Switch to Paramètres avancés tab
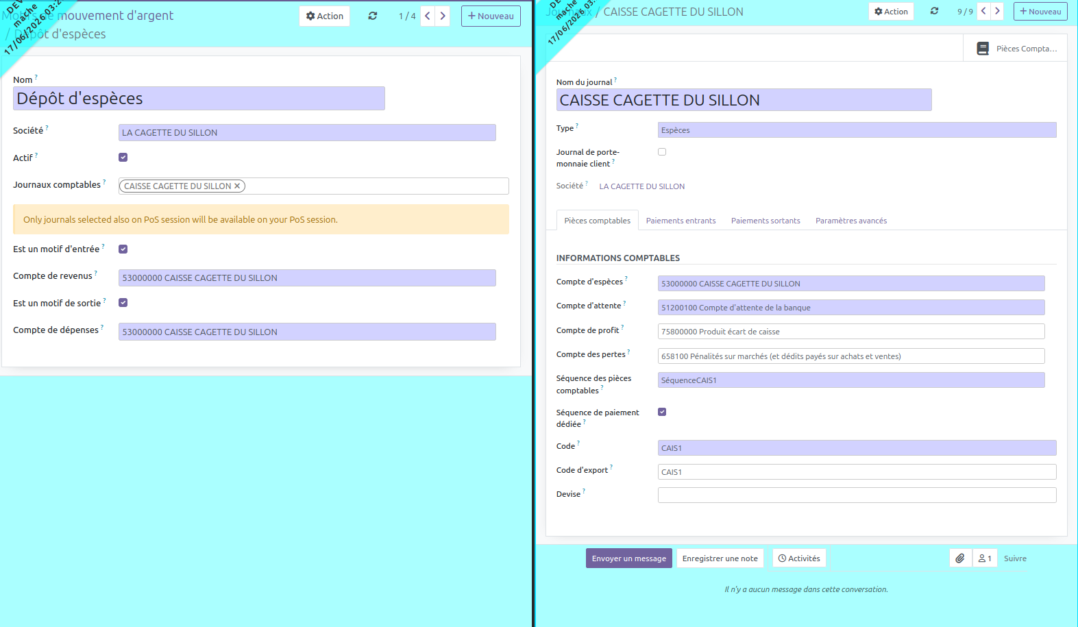1078x627 pixels. (851, 221)
